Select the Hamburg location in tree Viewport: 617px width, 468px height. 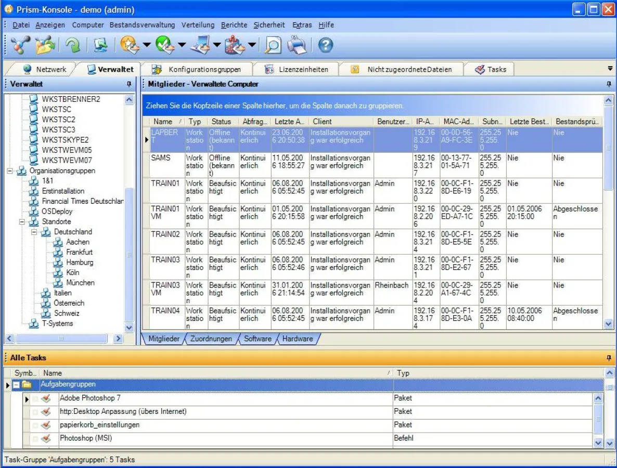[79, 263]
